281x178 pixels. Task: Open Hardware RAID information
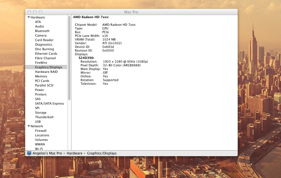pyautogui.click(x=46, y=72)
